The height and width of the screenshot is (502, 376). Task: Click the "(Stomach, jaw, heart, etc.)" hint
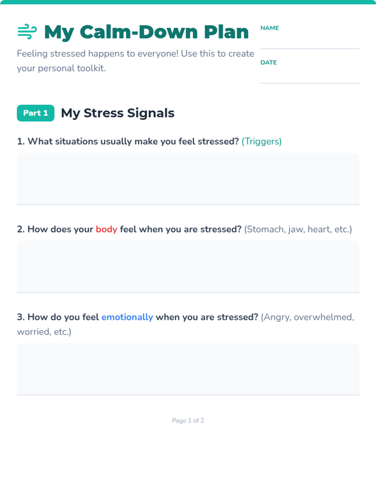[x=298, y=229]
